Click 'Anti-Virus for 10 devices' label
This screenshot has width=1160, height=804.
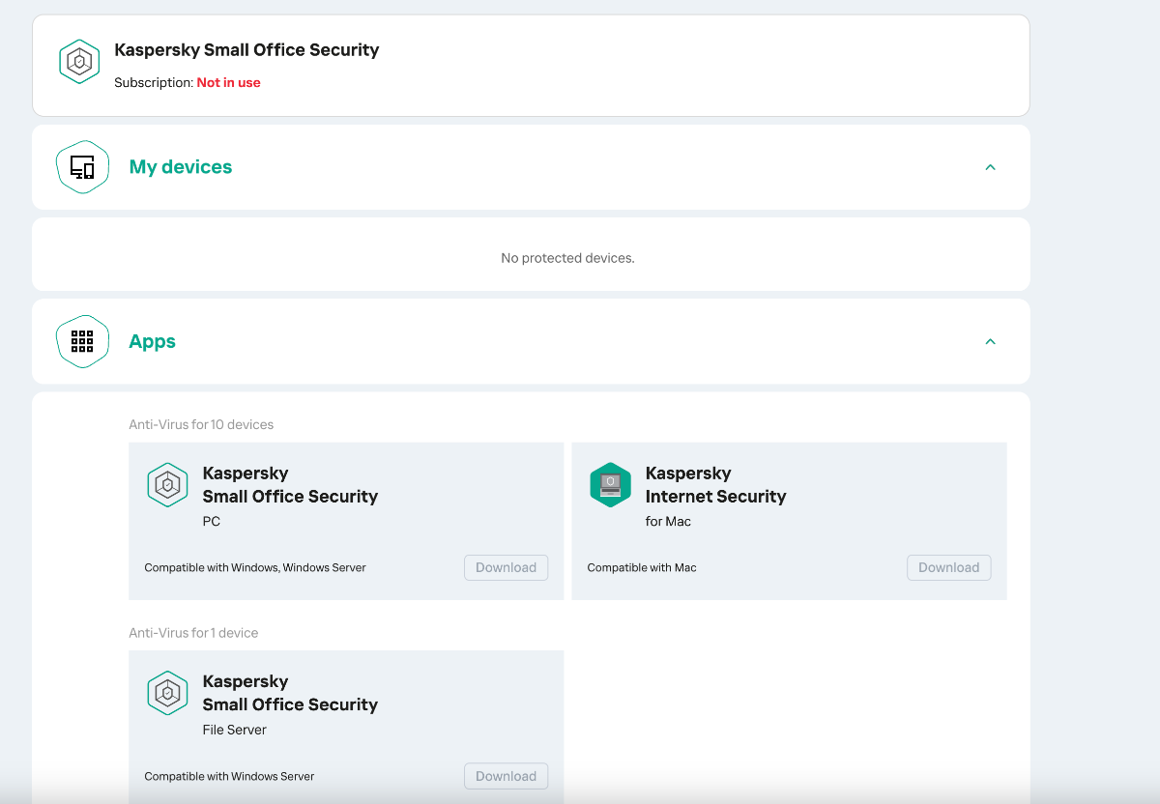201,424
